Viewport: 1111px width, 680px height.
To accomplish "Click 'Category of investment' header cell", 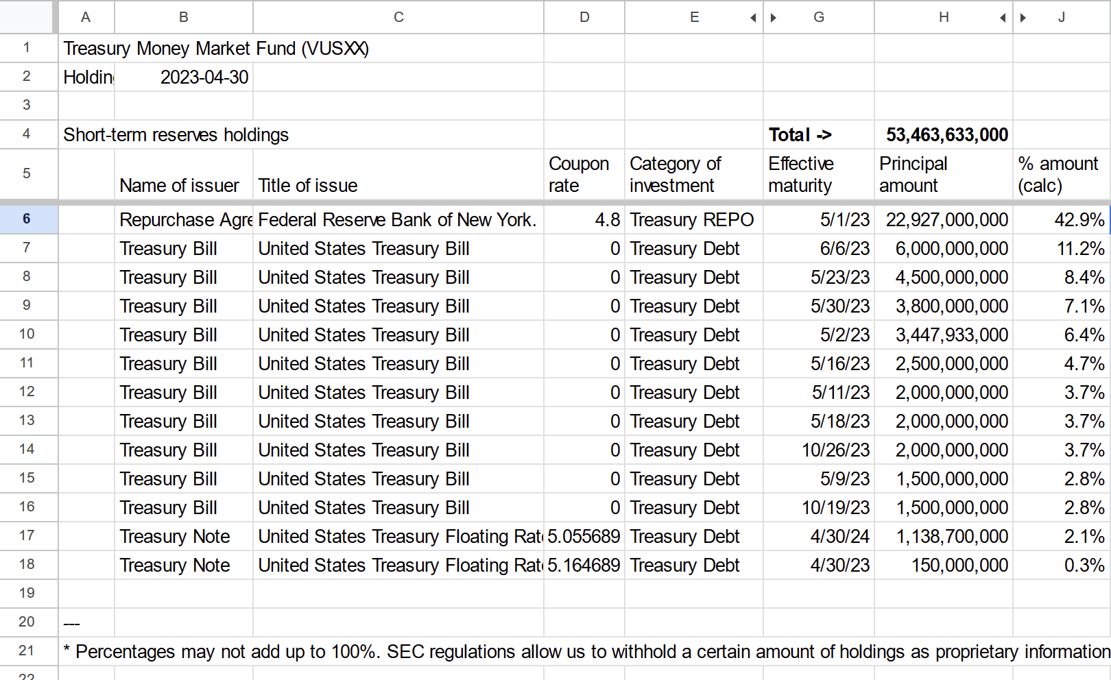I will (x=694, y=174).
